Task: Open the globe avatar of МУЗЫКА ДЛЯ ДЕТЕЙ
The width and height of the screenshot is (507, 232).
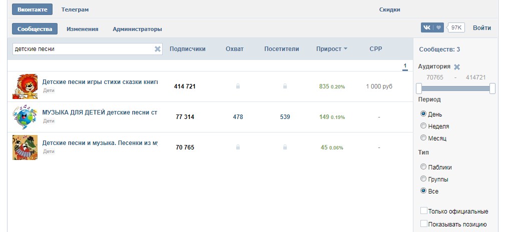Action: [x=25, y=117]
